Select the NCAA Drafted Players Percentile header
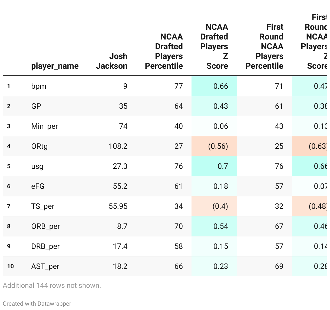 (164, 51)
